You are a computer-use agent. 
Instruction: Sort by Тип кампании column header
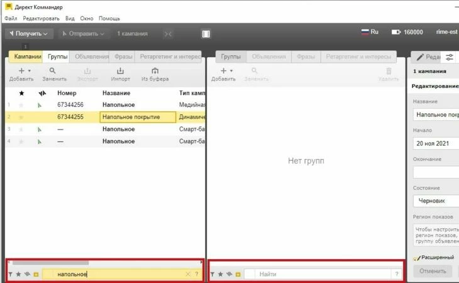[x=192, y=93]
